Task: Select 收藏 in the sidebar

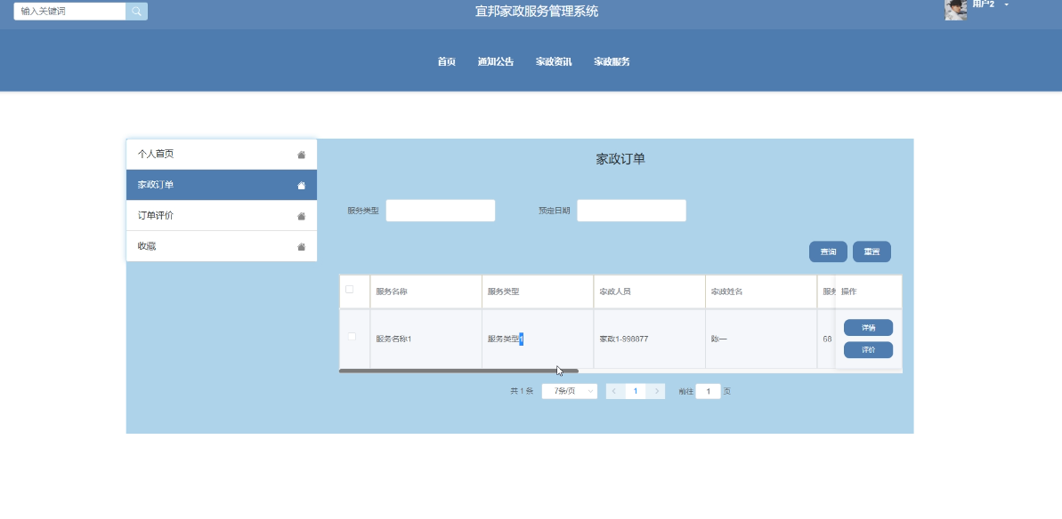Action: 222,246
